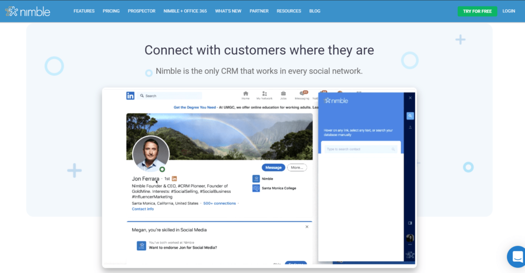The image size is (525, 273).
Task: Go to the Blog page
Action: [x=315, y=11]
